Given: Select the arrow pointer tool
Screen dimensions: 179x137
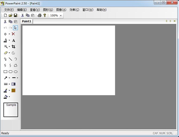Looking at the screenshot, I should pos(15,28).
